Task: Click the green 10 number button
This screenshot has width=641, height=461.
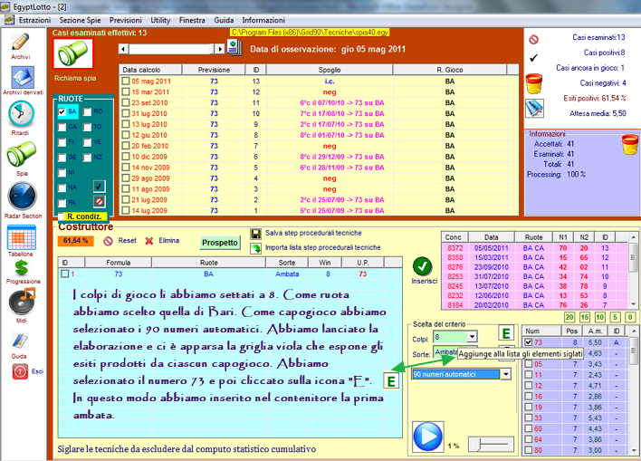Action: pyautogui.click(x=600, y=317)
